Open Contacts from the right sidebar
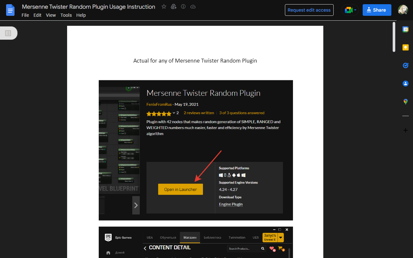The image size is (413, 258). 405,83
